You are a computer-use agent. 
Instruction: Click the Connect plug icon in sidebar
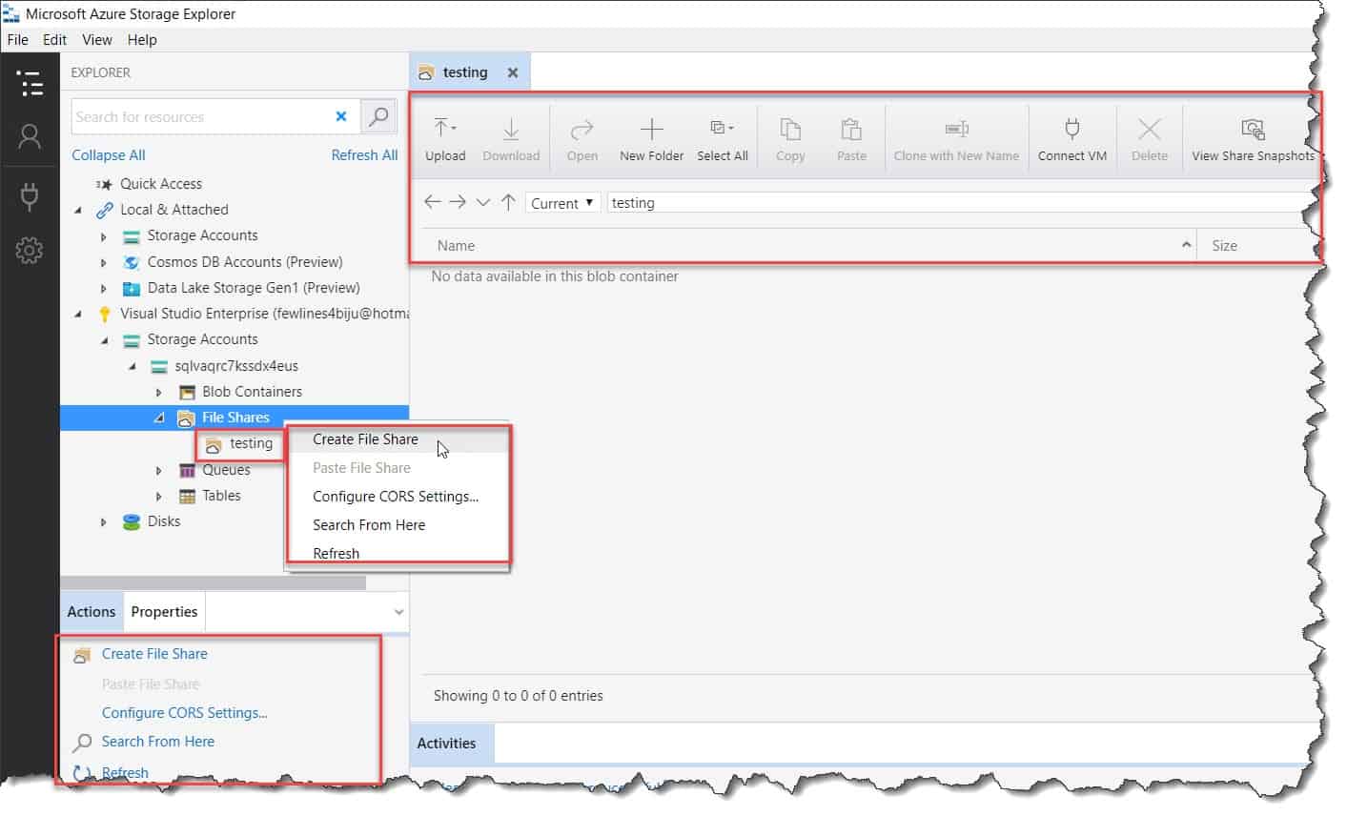point(30,195)
